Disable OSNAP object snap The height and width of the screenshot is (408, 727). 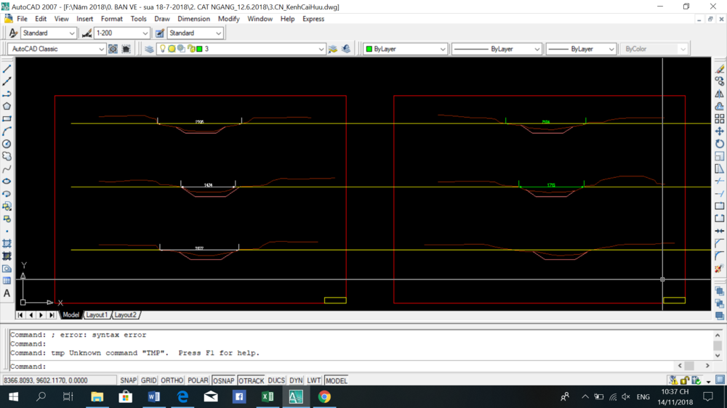point(223,380)
